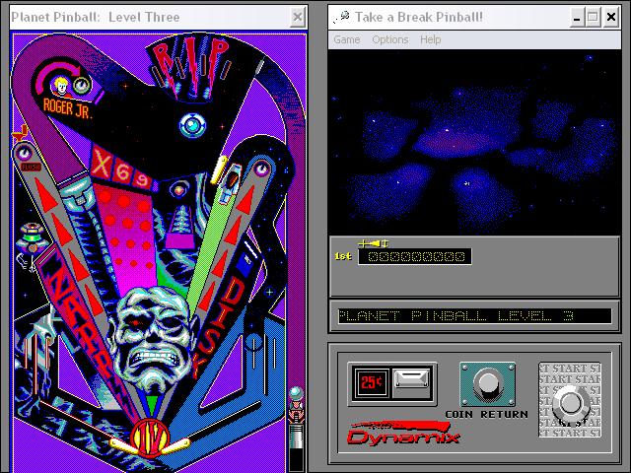This screenshot has height=473, width=631.
Task: Click the cyan round bumper target
Action: pyautogui.click(x=192, y=125)
